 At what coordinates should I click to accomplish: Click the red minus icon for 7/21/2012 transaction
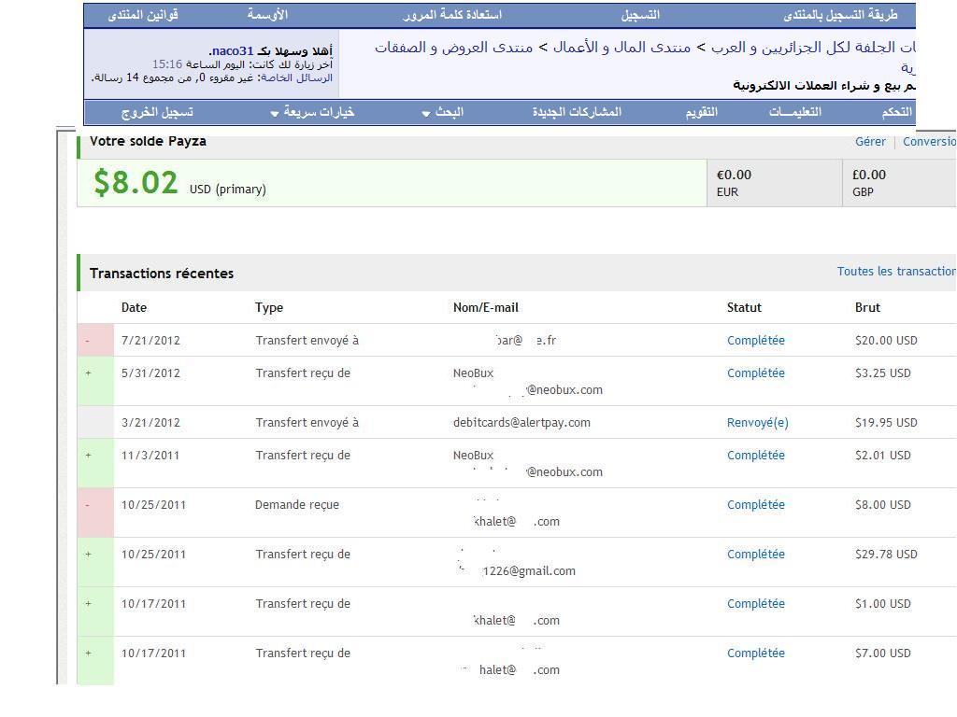(x=88, y=341)
